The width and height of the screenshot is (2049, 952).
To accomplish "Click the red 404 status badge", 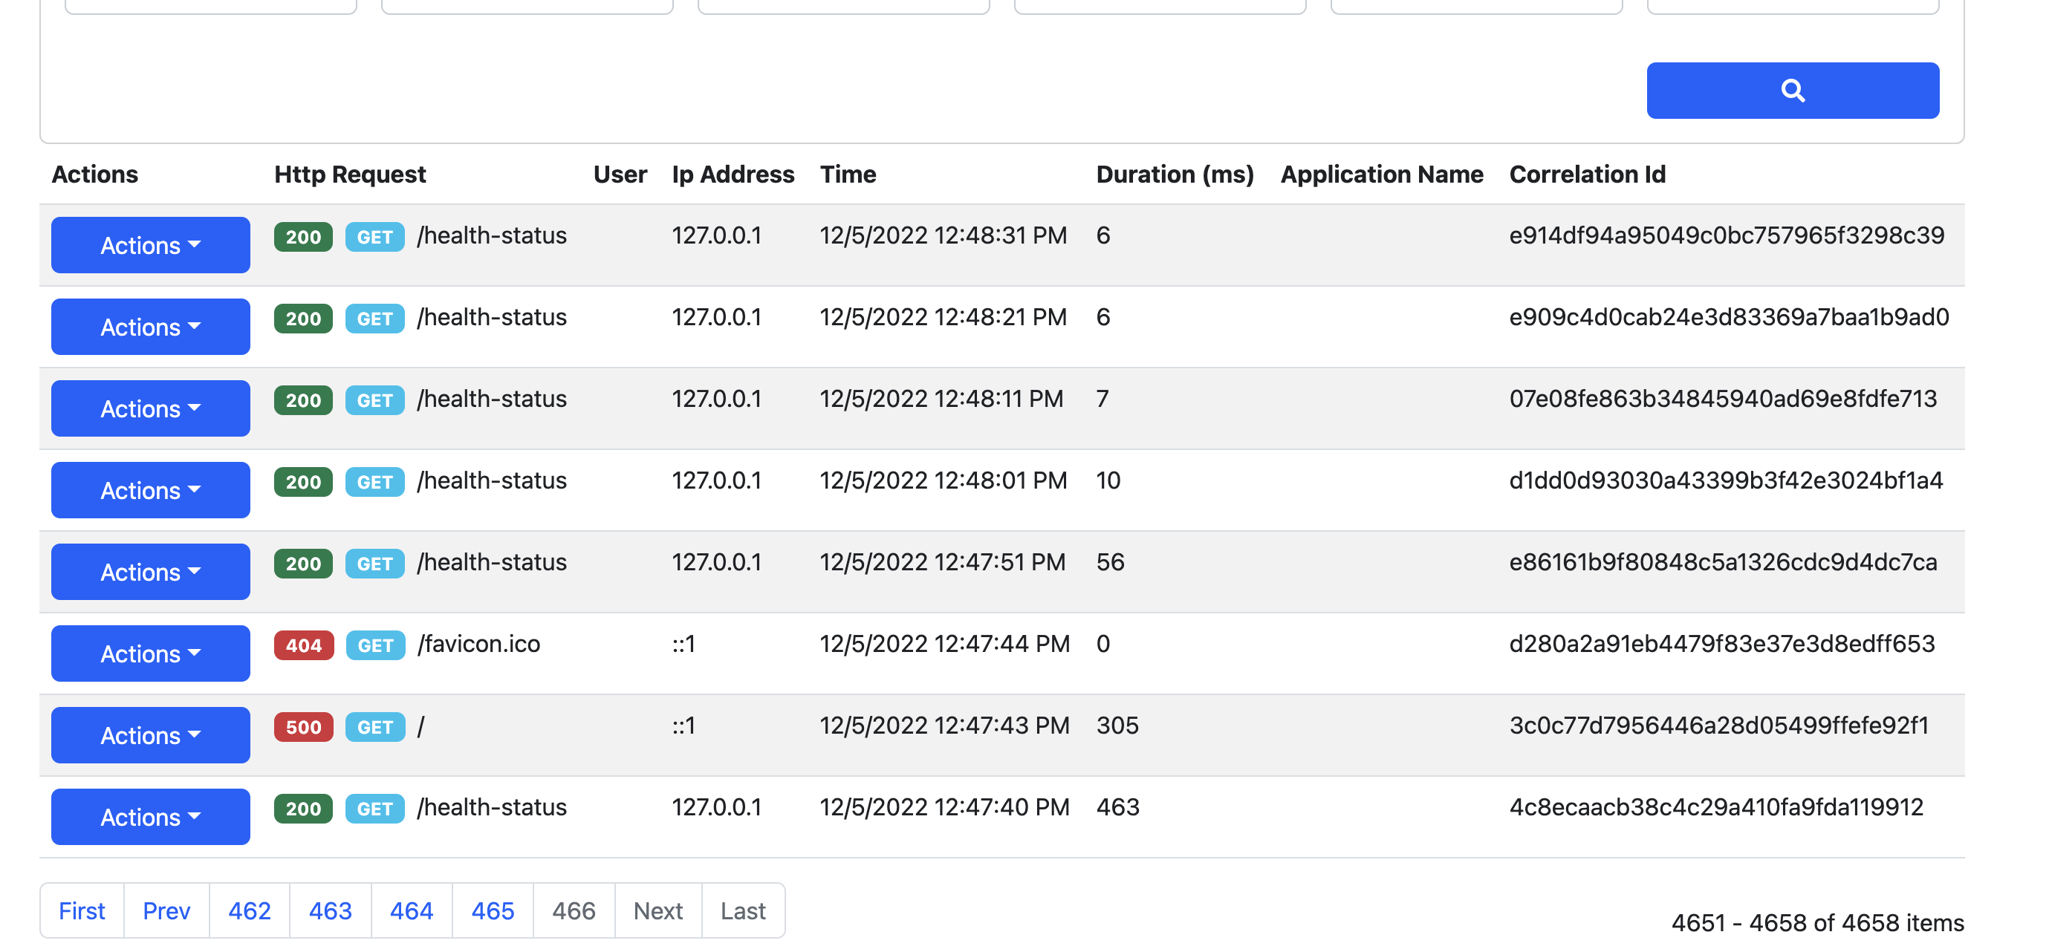I will point(303,645).
